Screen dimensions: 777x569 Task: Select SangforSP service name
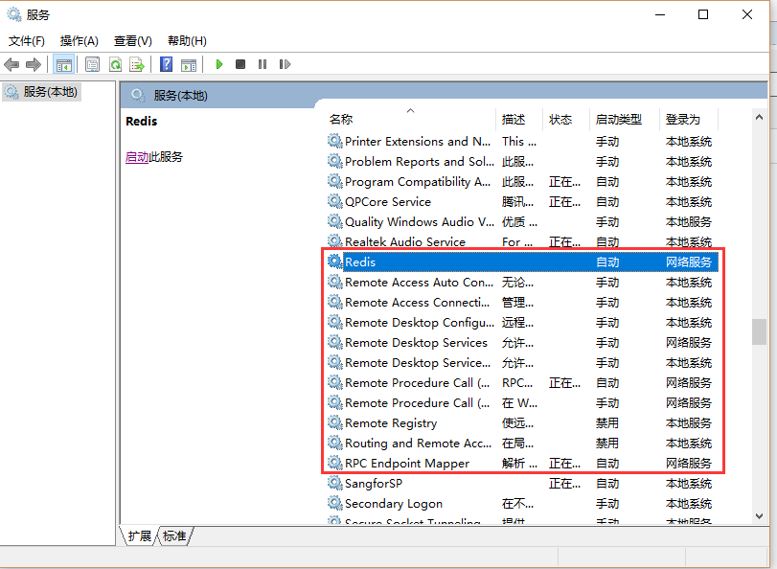(374, 483)
